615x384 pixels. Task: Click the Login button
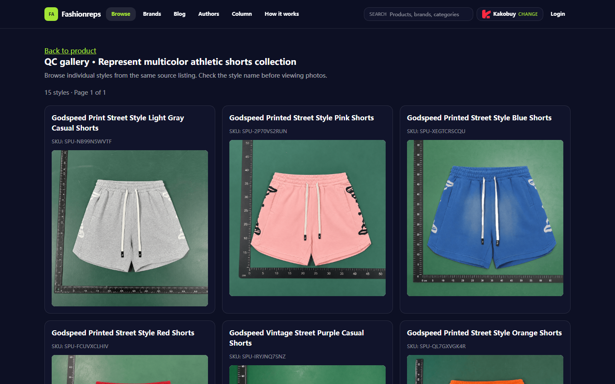558,14
